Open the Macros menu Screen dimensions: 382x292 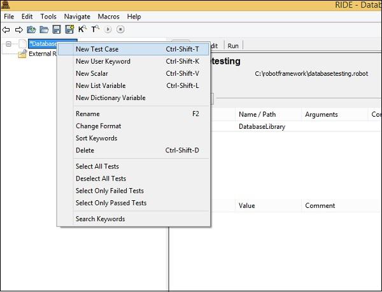pos(109,16)
